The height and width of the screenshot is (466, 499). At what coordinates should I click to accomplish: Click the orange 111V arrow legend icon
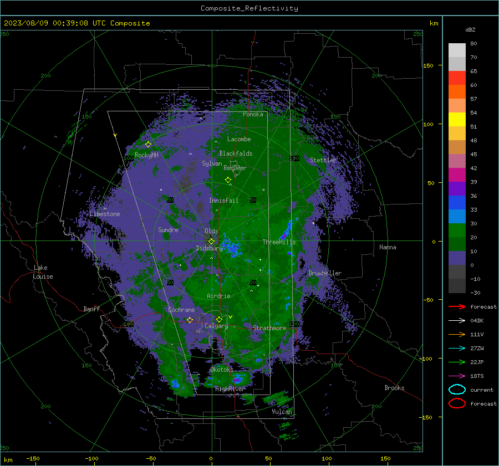coord(457,334)
